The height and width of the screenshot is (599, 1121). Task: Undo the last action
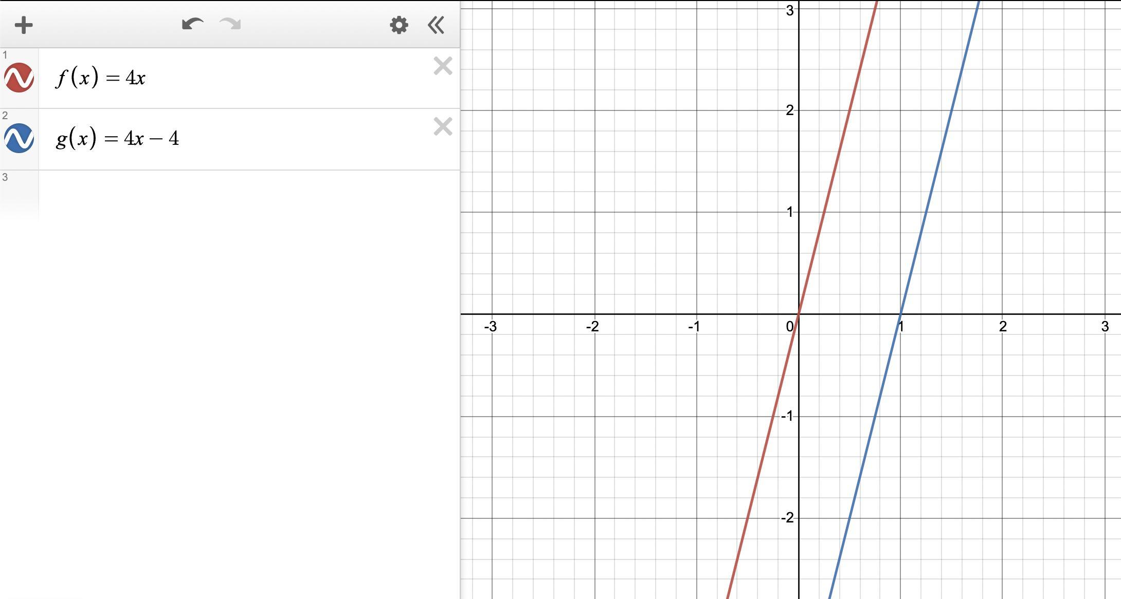tap(192, 24)
